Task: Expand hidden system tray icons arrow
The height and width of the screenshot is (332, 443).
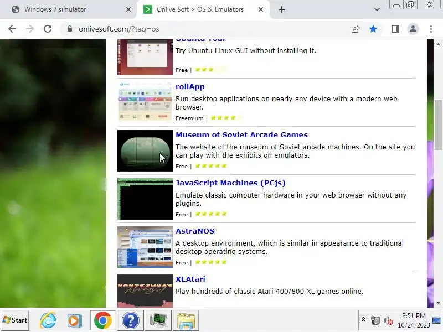Action: coord(364,320)
